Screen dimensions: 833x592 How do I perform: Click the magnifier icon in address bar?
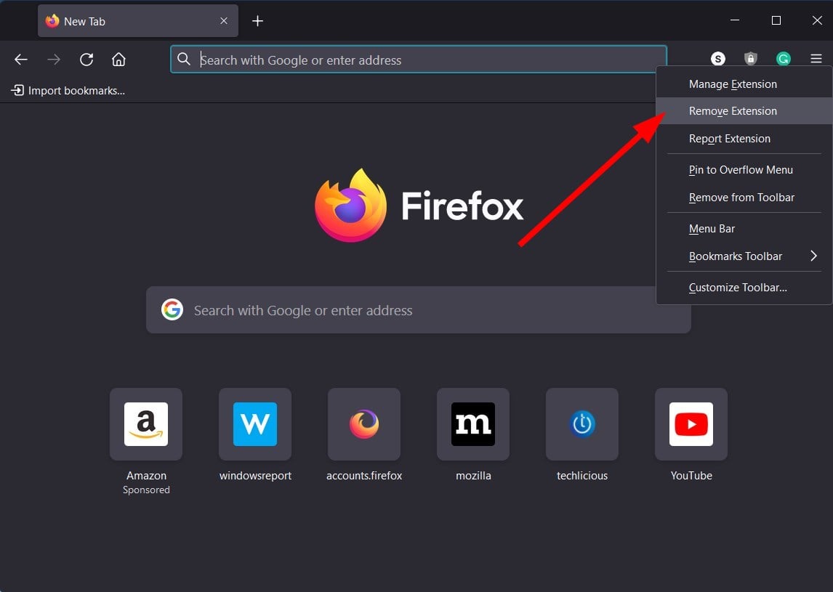point(184,59)
